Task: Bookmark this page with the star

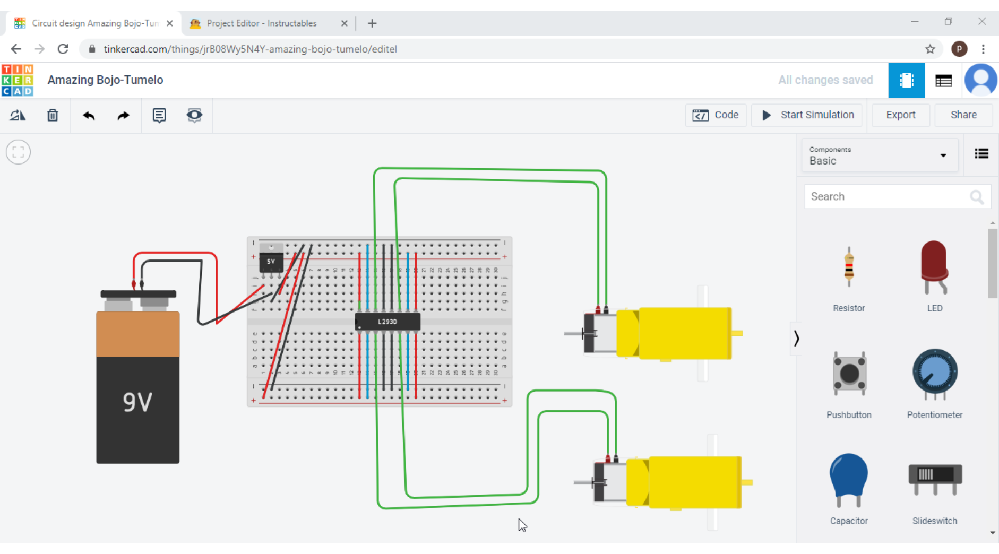Action: pyautogui.click(x=930, y=49)
